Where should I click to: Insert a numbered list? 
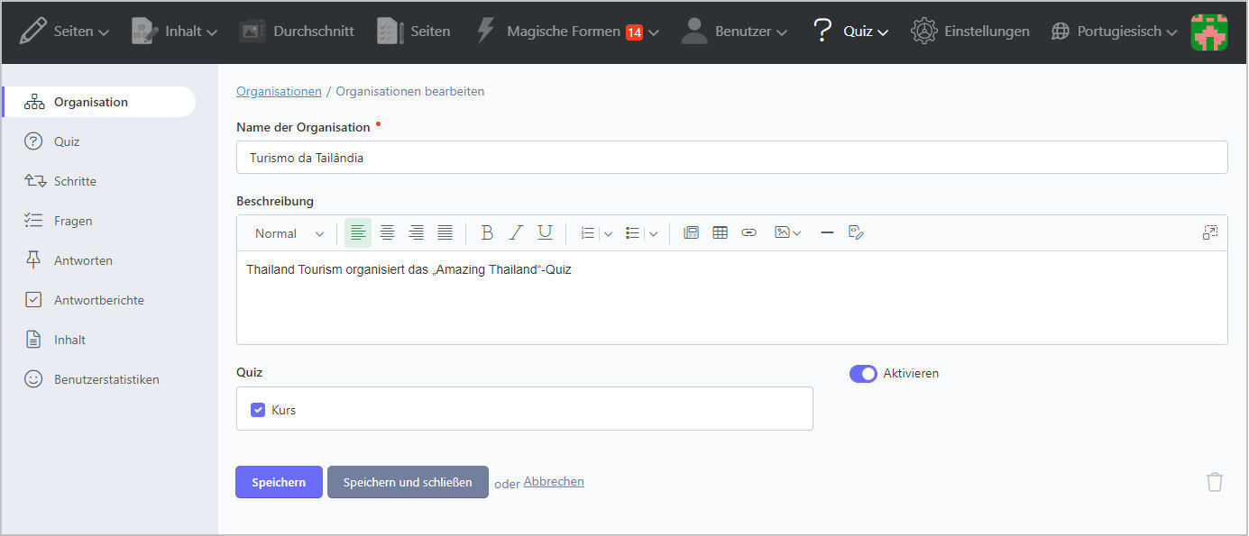tap(588, 232)
